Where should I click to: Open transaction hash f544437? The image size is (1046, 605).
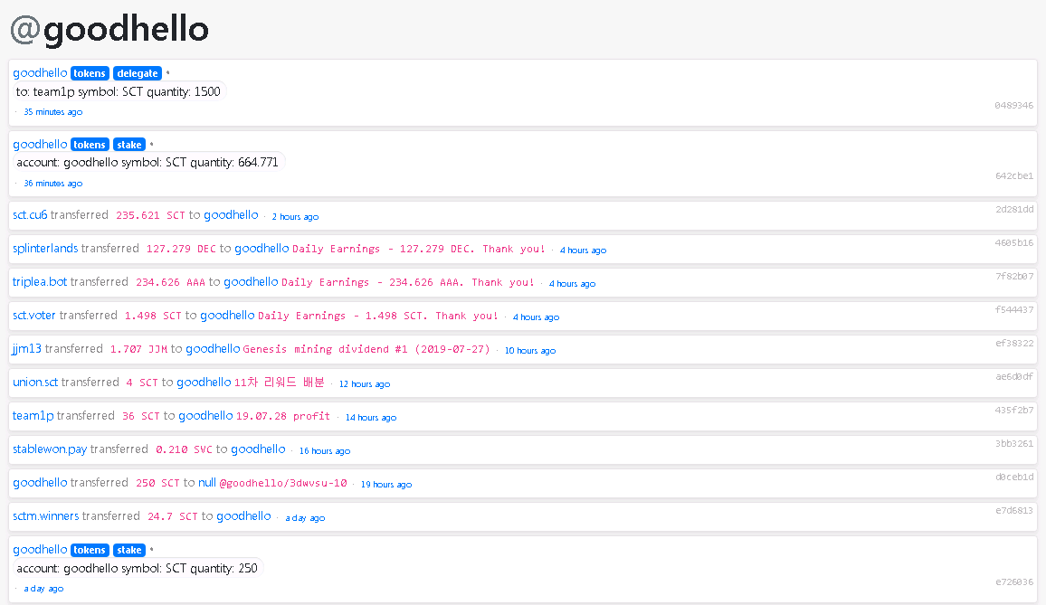click(x=1014, y=309)
